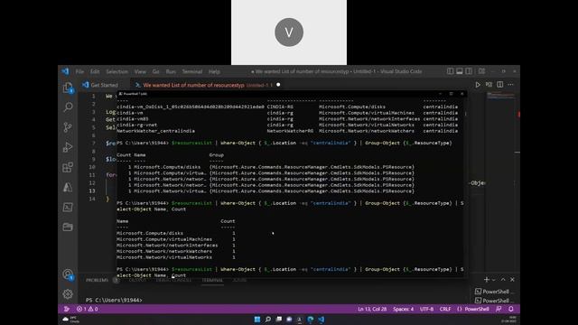
Task: Run the script with the play icon
Action: coord(478,85)
